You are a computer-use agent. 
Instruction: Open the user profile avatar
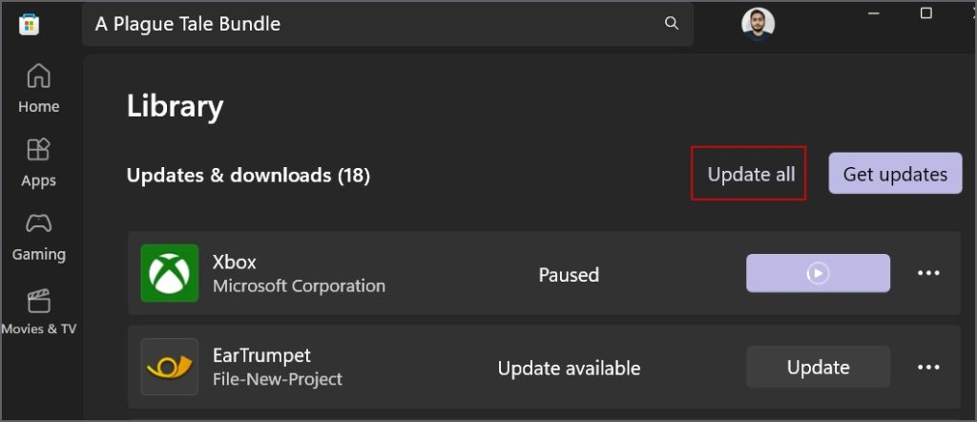click(758, 24)
